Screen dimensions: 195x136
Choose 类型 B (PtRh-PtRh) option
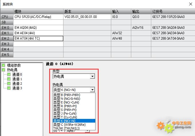[x=74, y=95]
